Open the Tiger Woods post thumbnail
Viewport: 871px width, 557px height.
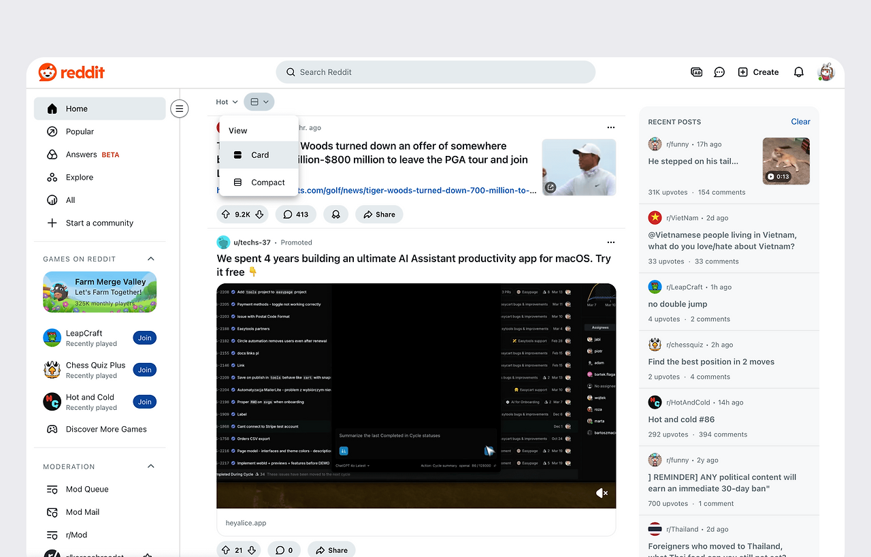coord(579,168)
